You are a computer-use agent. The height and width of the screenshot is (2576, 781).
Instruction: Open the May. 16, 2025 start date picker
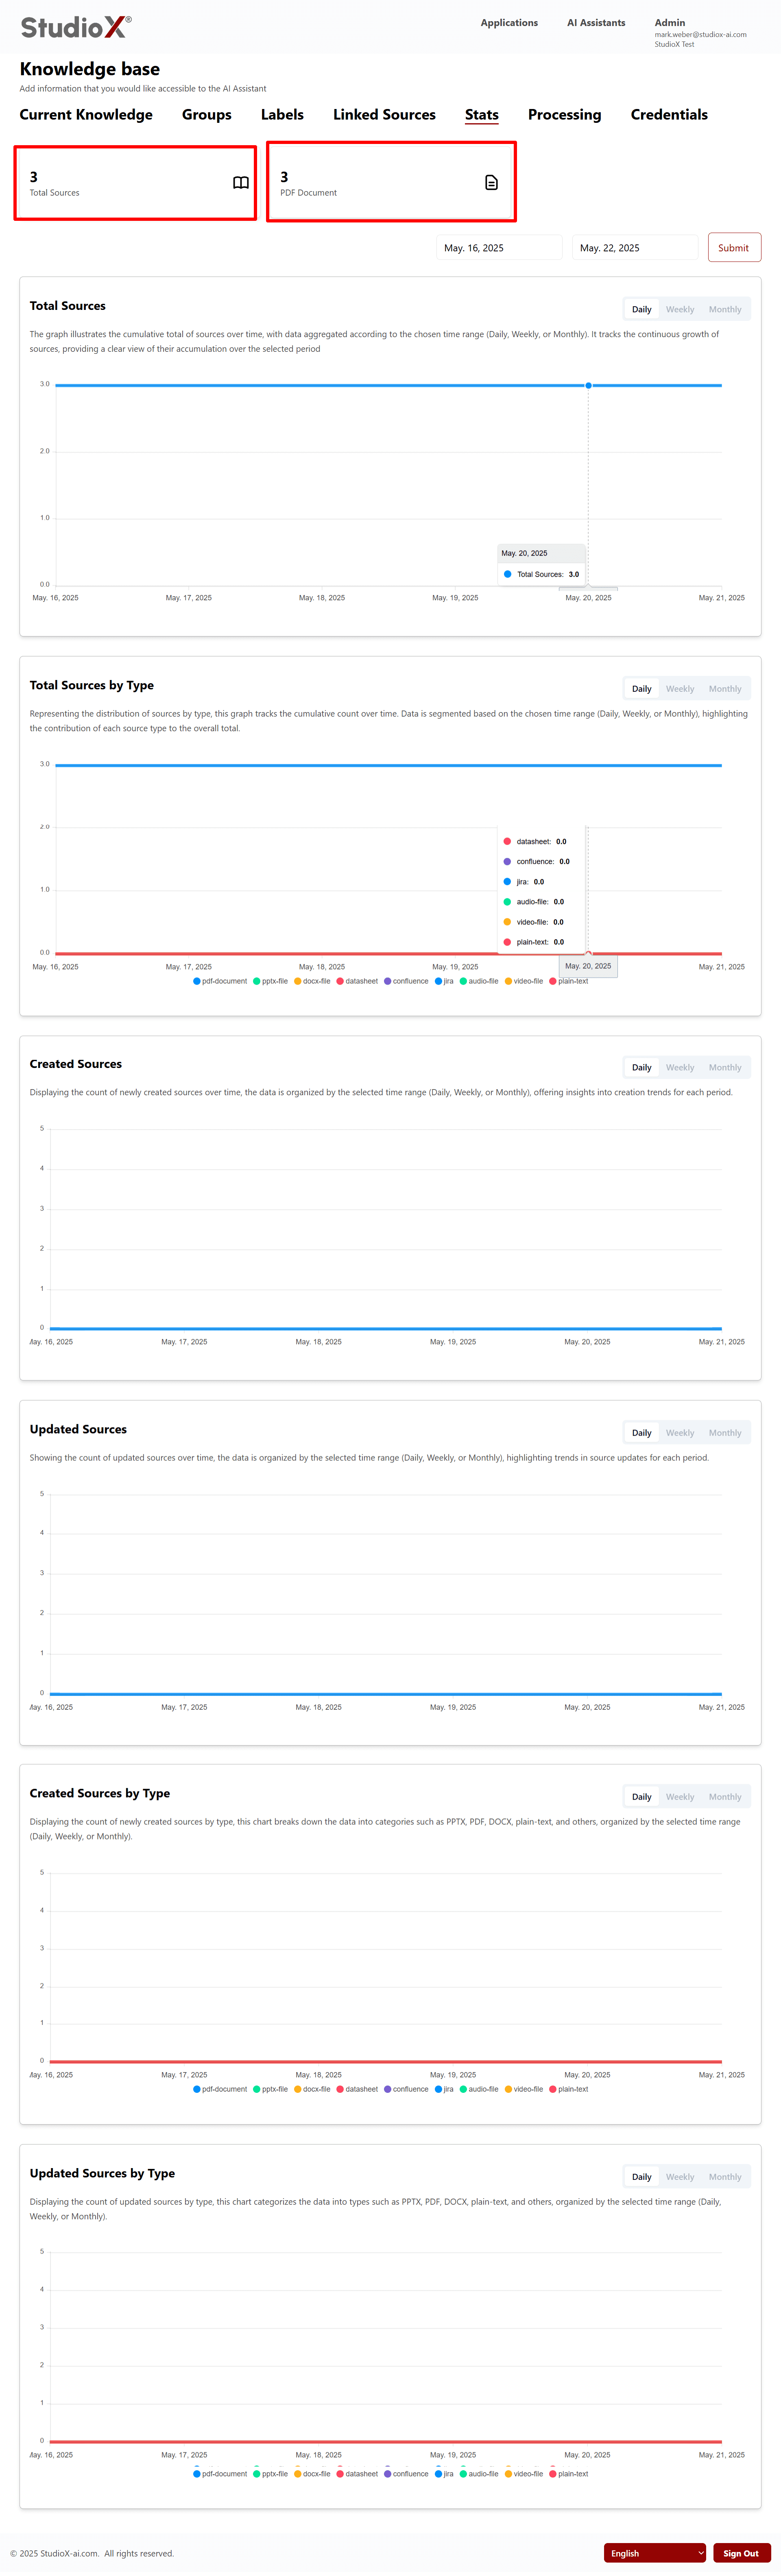tap(498, 247)
